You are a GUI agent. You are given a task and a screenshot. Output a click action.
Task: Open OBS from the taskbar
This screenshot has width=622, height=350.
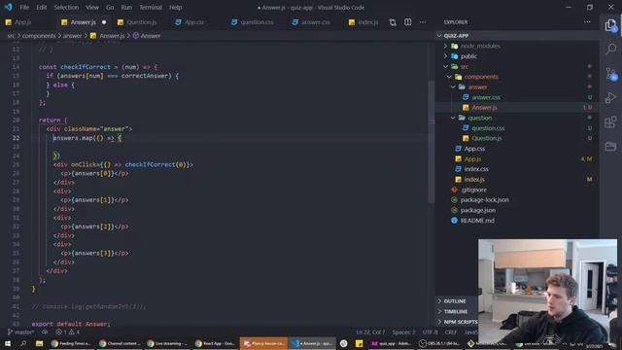[439, 343]
